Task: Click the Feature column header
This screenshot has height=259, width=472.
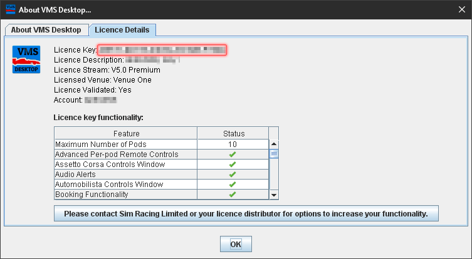Action: click(x=126, y=133)
